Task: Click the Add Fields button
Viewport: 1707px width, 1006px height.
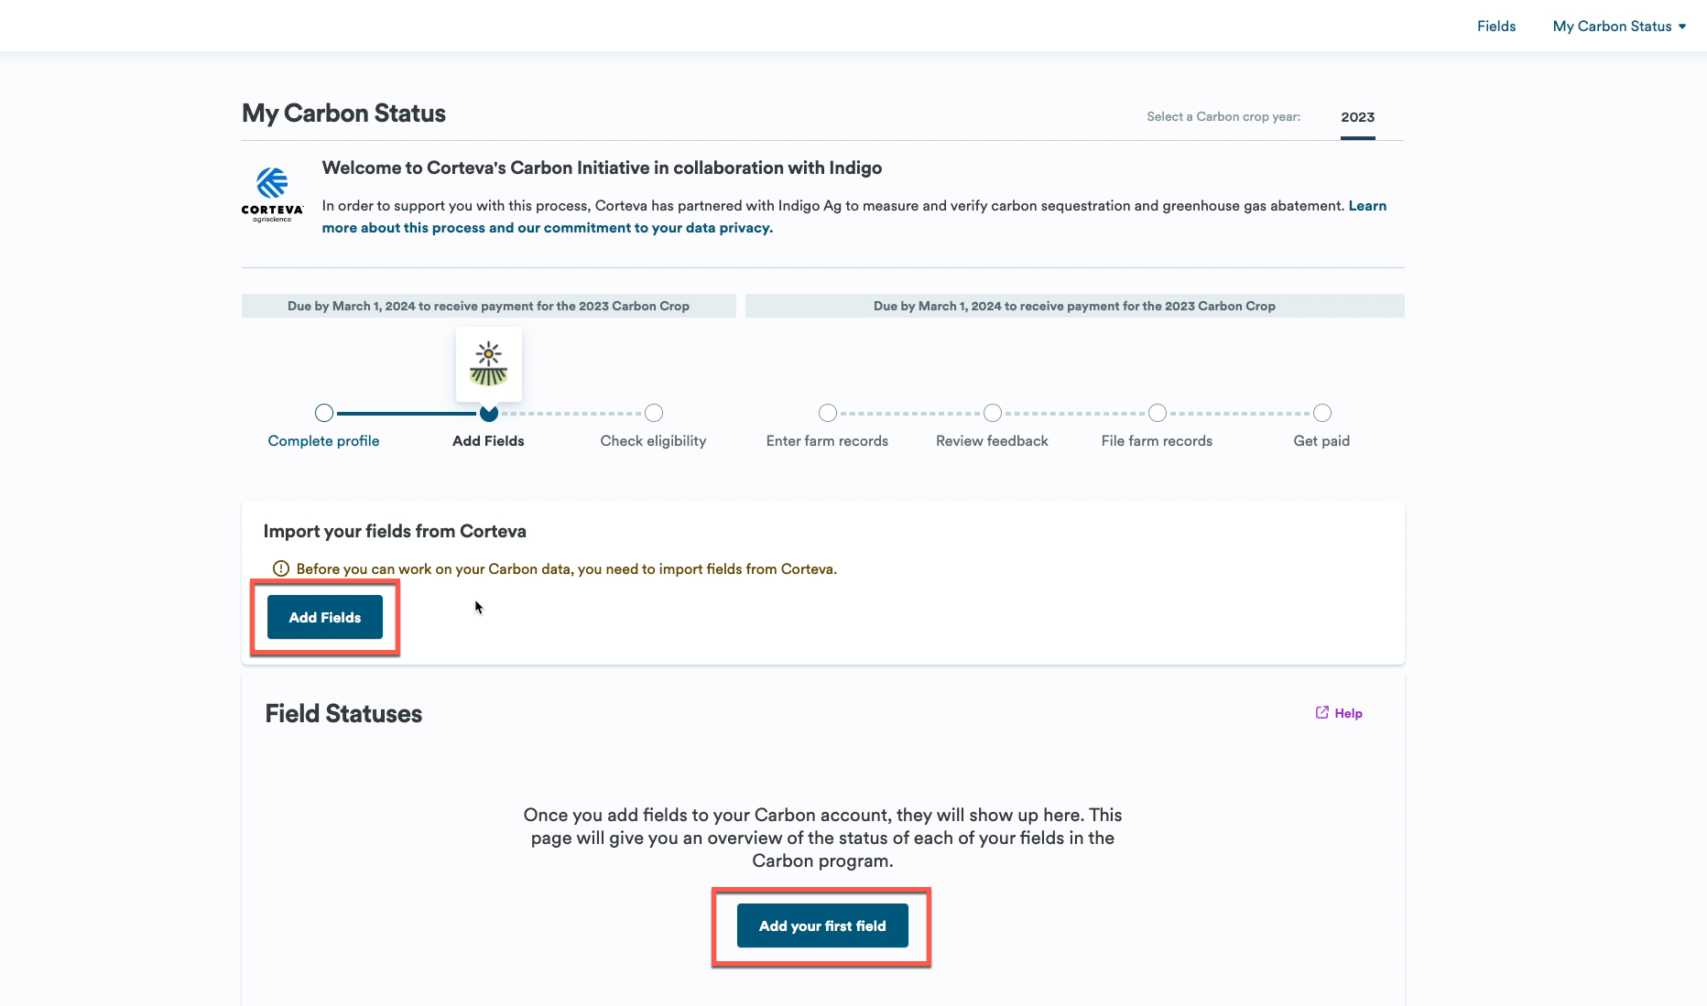Action: coord(324,617)
